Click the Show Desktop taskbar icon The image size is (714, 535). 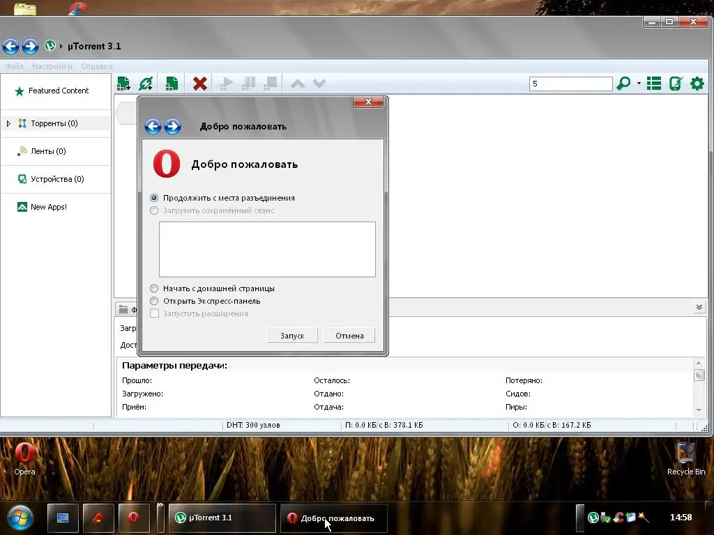pos(63,518)
